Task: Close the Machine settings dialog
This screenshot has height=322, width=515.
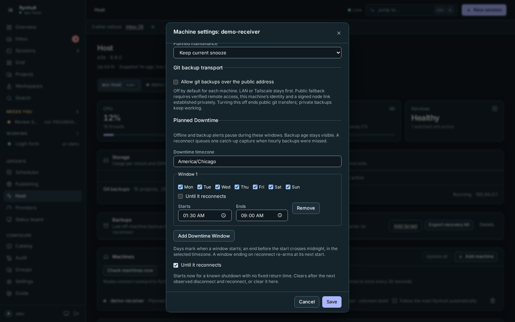Action: click(x=339, y=33)
